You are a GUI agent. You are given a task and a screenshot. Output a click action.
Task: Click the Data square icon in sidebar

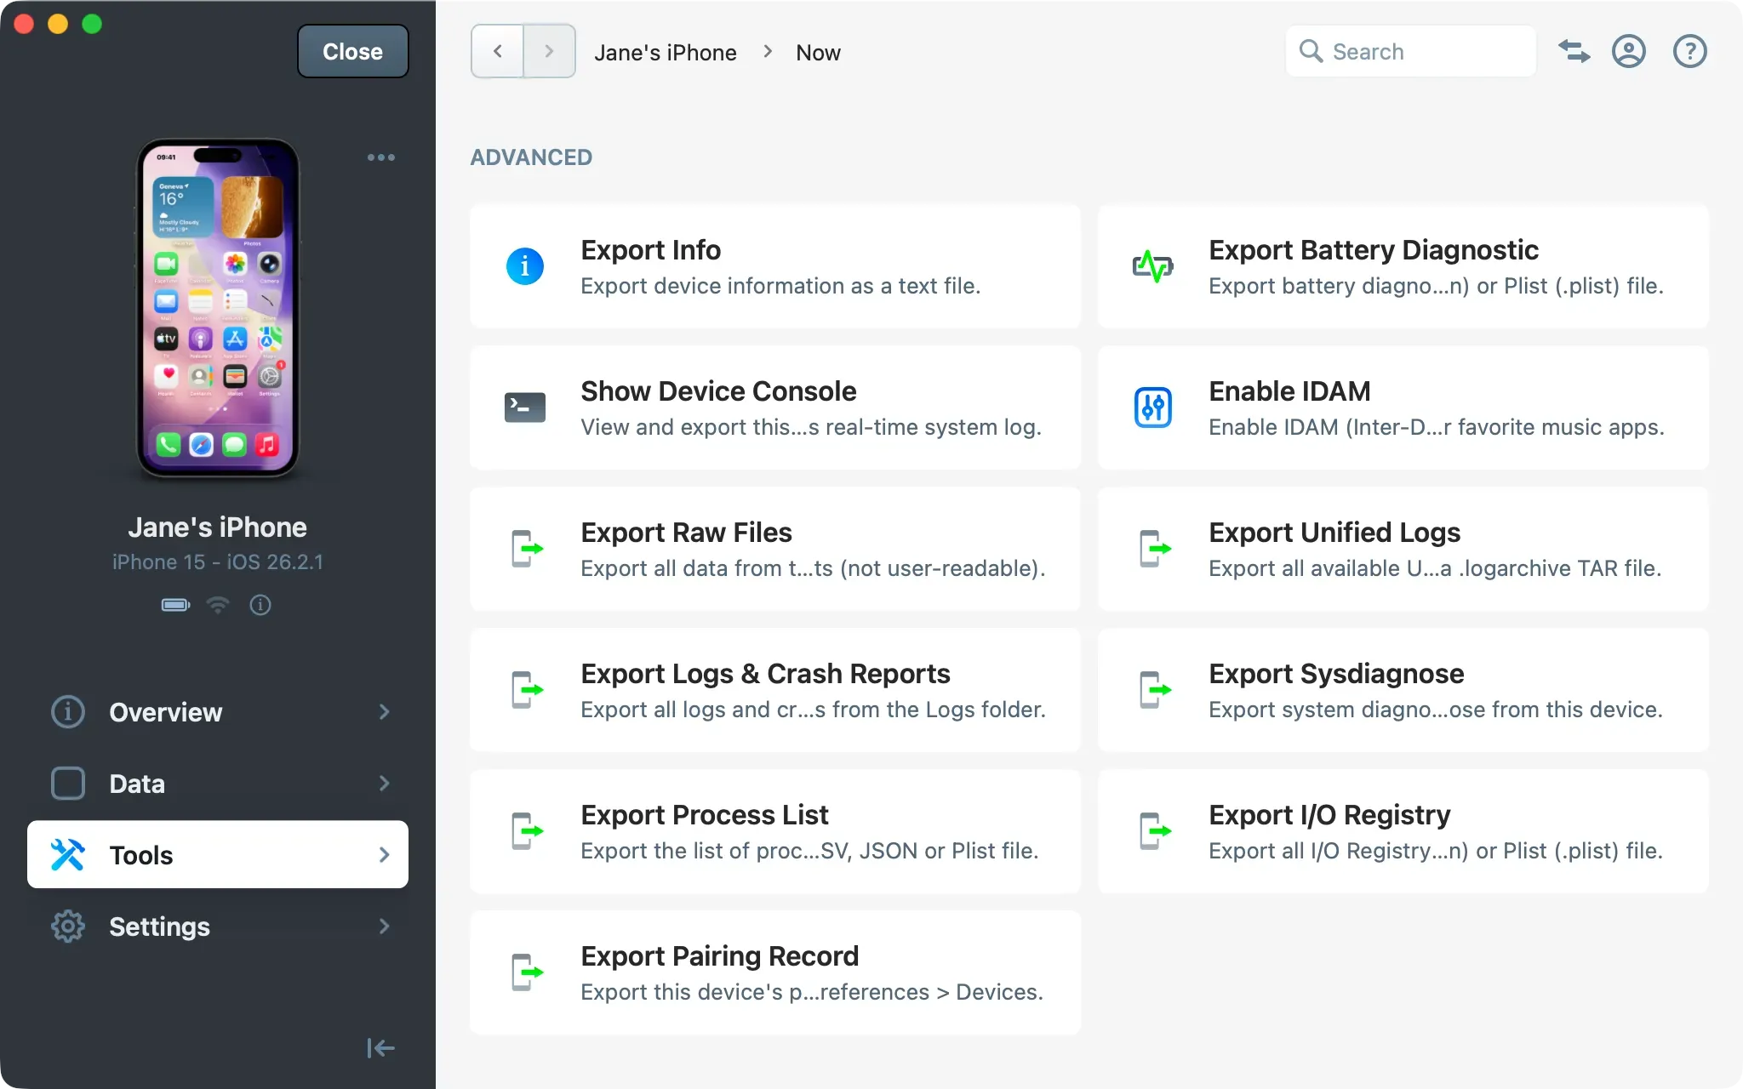click(x=68, y=783)
